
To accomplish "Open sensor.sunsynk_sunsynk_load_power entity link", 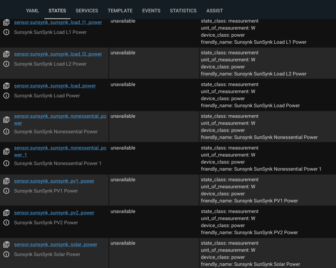I will click(x=55, y=86).
